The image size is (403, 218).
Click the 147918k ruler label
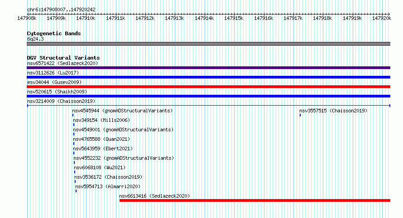pyautogui.click(x=322, y=18)
